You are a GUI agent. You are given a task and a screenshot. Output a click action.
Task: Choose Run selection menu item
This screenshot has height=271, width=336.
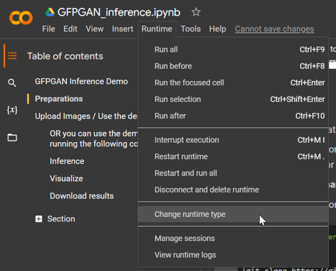(233, 99)
